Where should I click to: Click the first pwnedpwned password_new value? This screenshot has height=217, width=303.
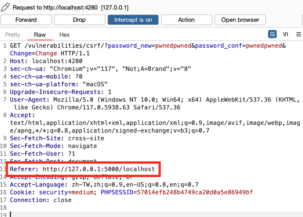pyautogui.click(x=173, y=46)
